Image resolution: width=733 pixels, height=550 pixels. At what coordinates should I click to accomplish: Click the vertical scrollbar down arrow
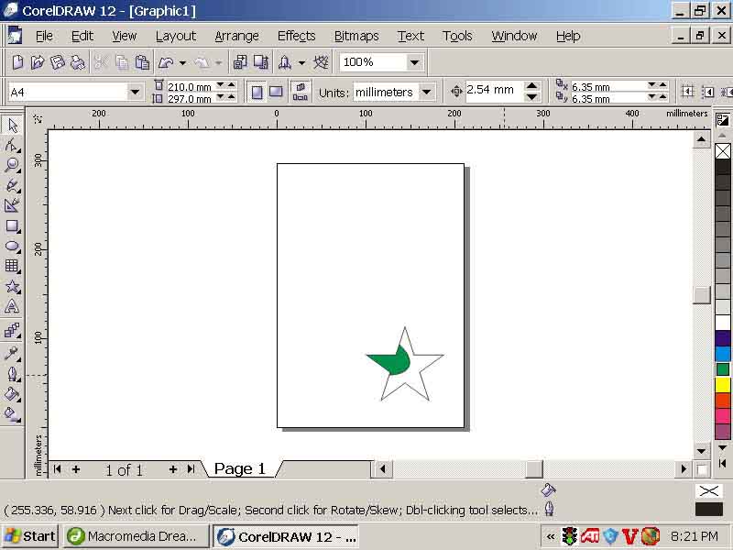coord(701,451)
